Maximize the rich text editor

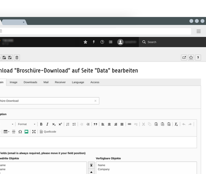pyautogui.click(x=34, y=132)
